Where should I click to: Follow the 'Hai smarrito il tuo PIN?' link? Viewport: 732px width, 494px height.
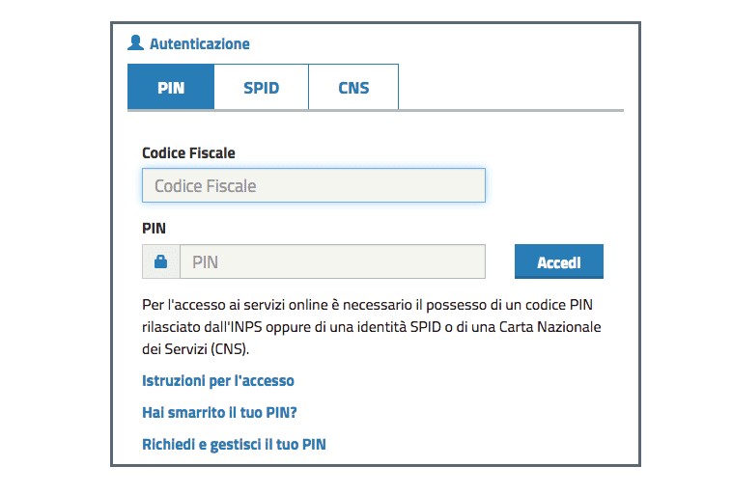(219, 413)
